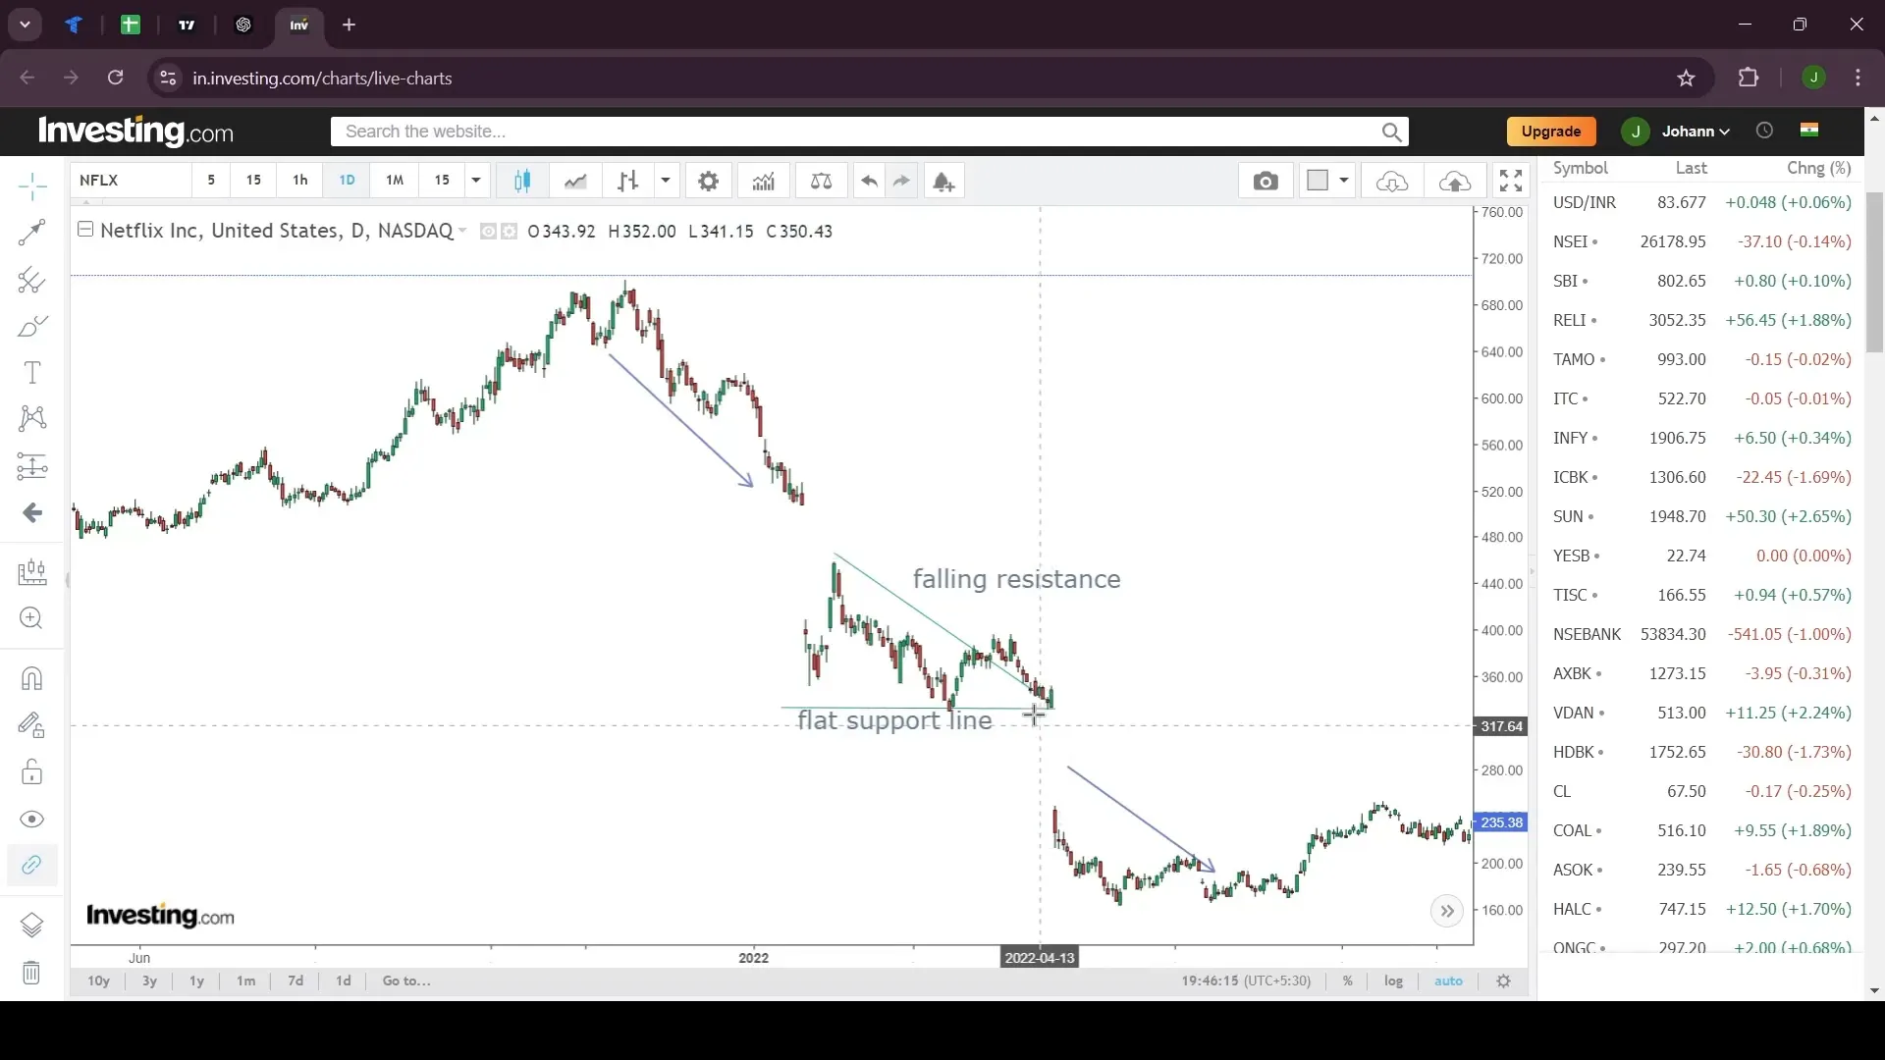Open the bottom chart settings gear
The image size is (1885, 1060).
pyautogui.click(x=1503, y=980)
